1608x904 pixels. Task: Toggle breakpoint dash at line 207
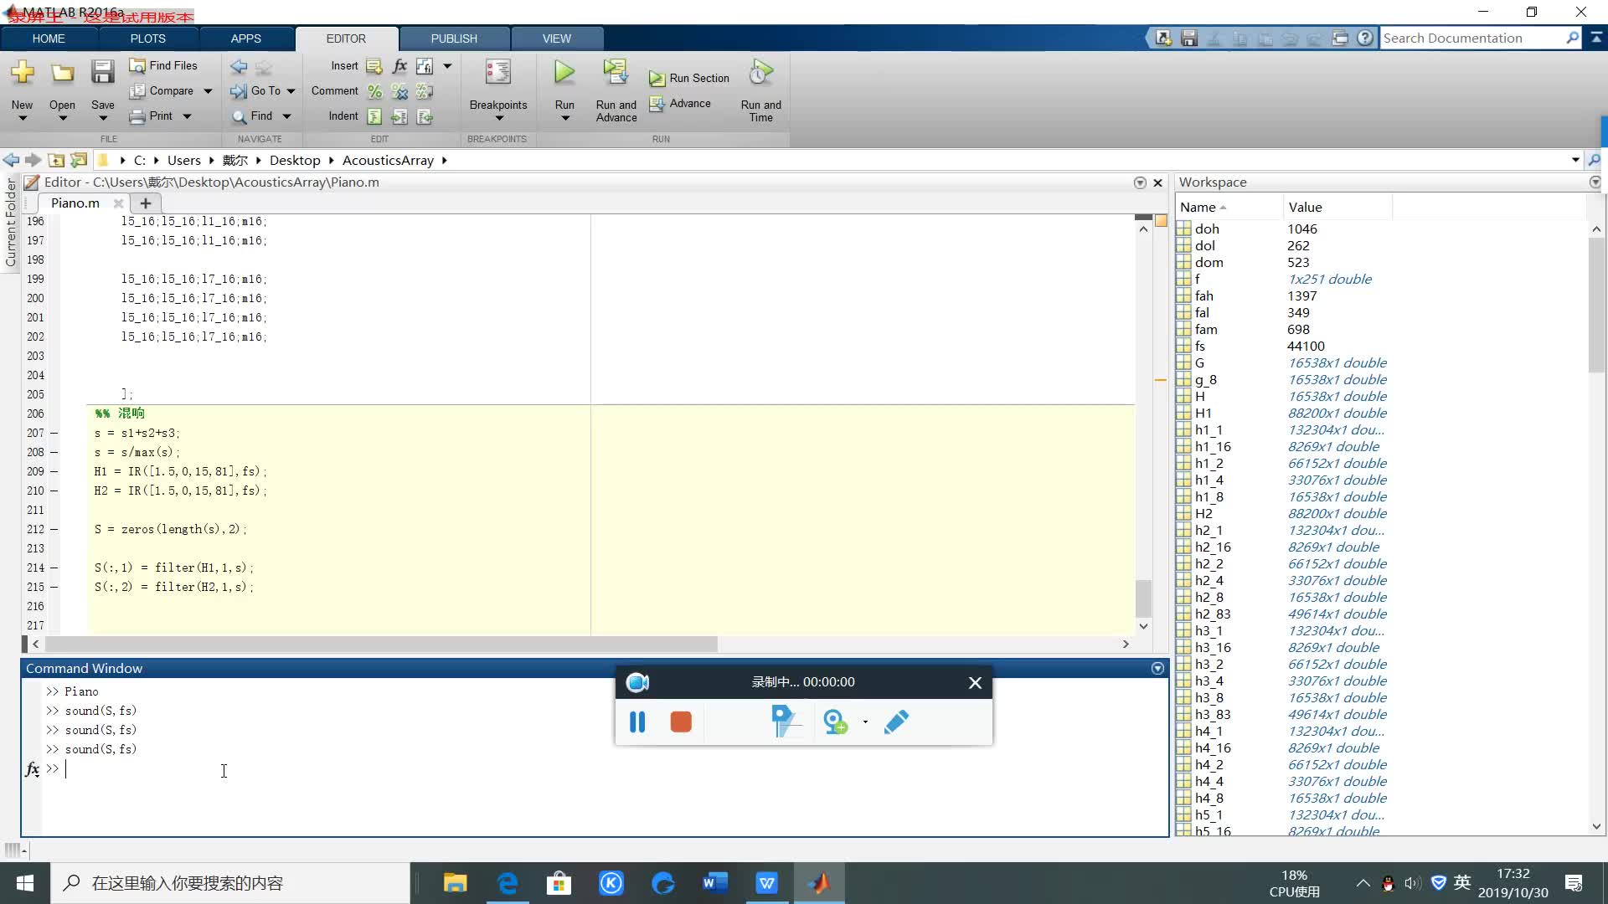(54, 434)
